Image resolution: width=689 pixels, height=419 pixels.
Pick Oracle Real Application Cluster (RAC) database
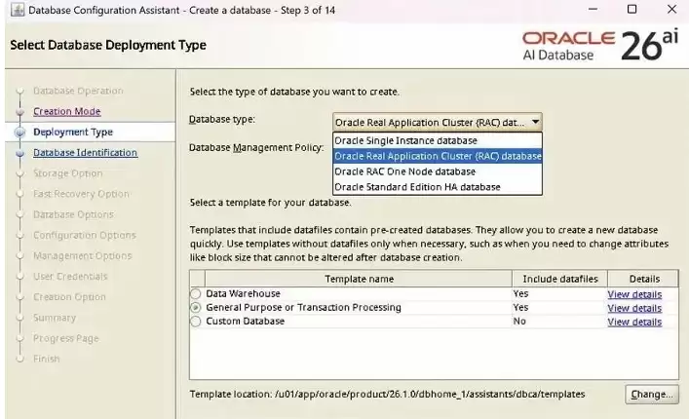438,156
